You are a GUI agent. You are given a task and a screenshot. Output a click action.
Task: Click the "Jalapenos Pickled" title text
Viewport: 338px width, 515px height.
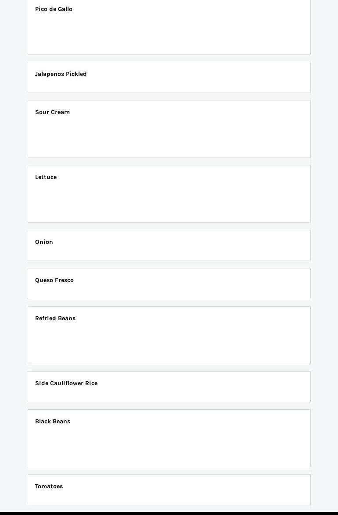click(61, 74)
